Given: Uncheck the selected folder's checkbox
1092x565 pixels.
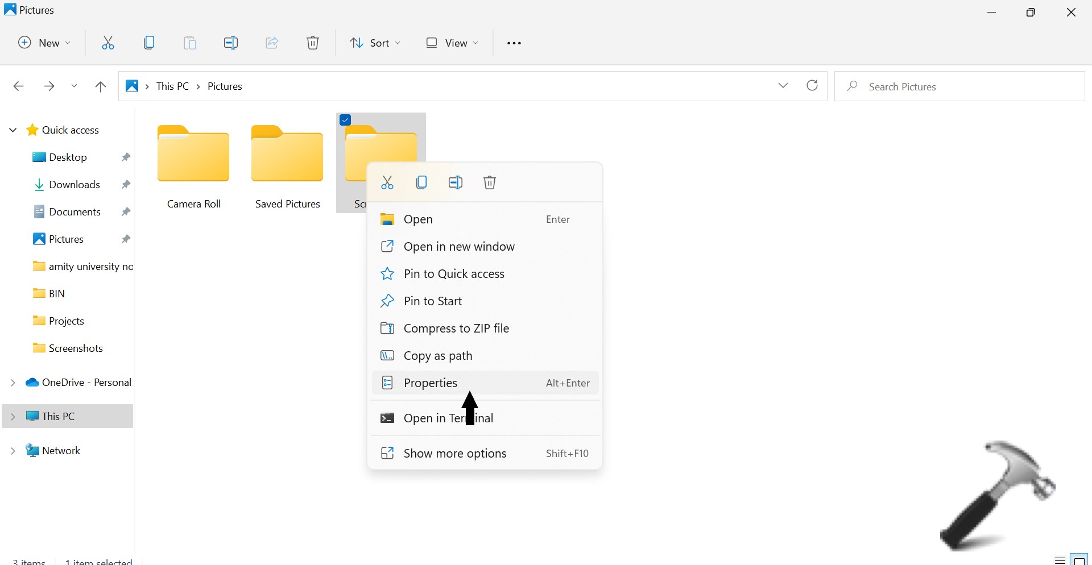Looking at the screenshot, I should tap(346, 120).
